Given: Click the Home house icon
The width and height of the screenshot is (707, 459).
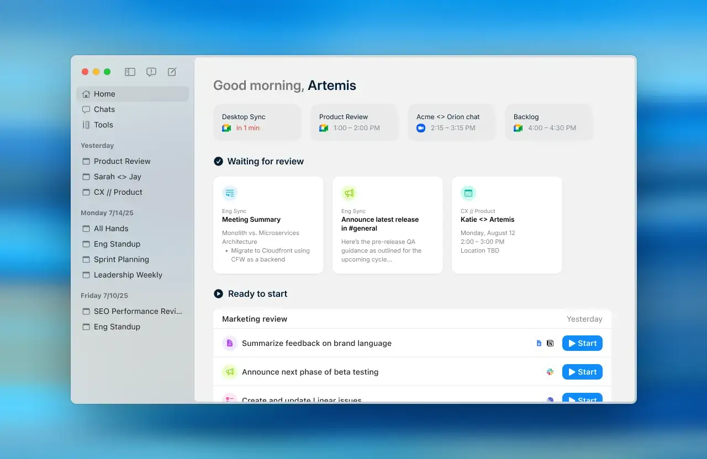Looking at the screenshot, I should click(x=86, y=94).
